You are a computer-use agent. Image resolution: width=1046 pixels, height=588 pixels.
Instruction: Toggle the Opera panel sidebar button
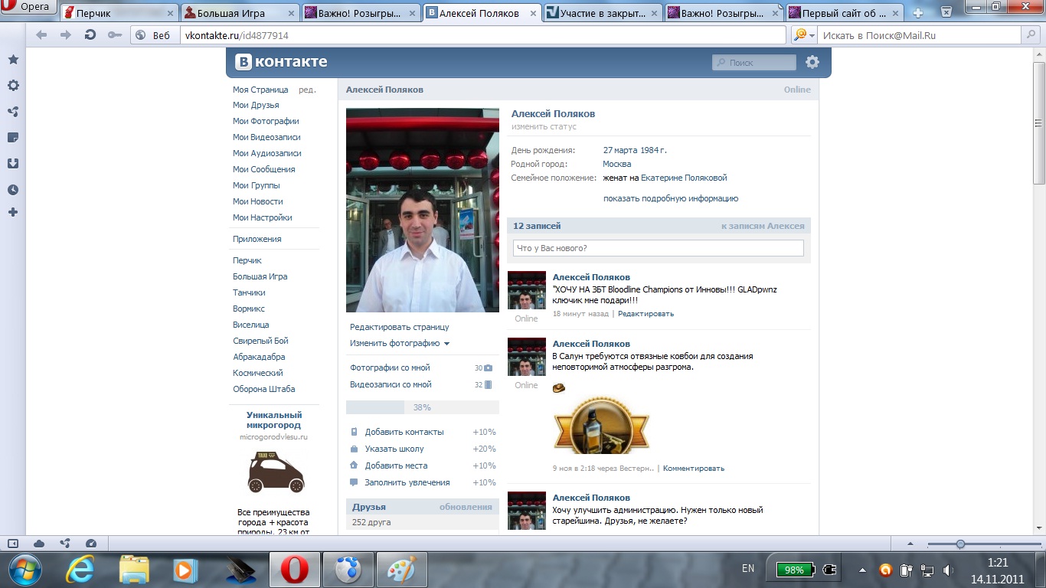click(x=13, y=544)
